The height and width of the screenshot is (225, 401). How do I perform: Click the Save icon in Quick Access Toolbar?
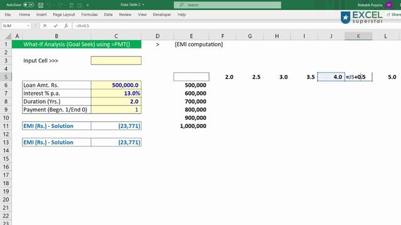(40, 5)
